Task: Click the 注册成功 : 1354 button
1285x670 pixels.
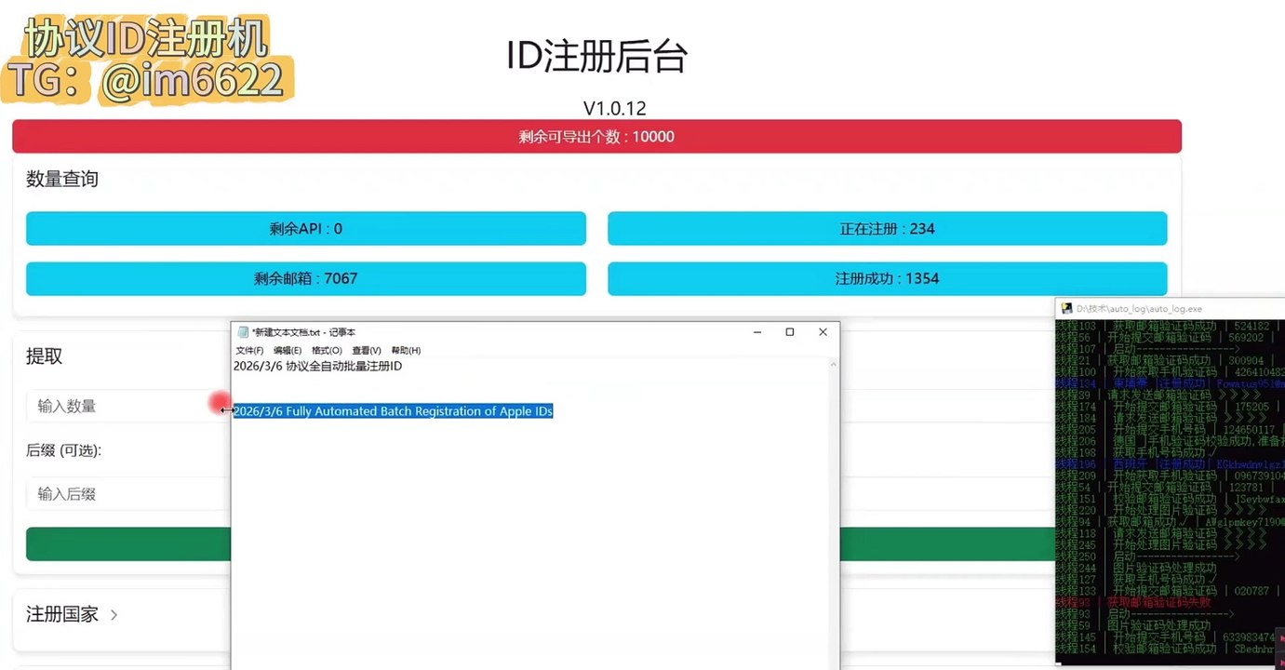Action: click(888, 278)
